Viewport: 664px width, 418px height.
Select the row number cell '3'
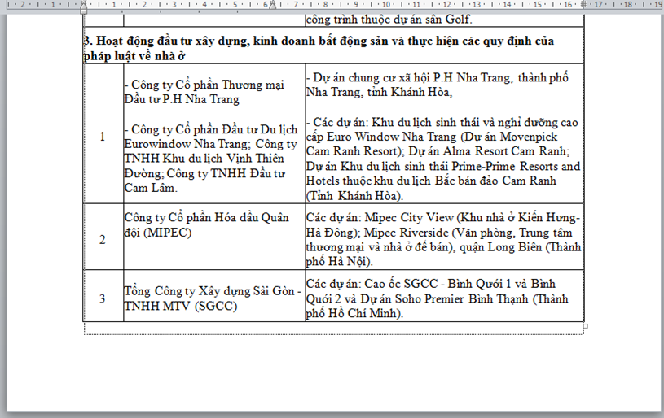point(103,298)
